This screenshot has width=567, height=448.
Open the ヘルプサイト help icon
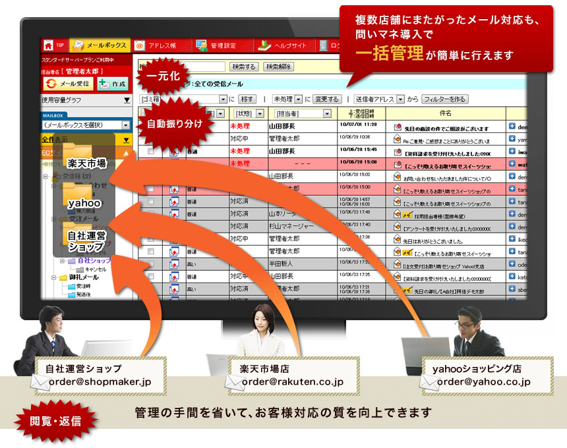coord(265,43)
